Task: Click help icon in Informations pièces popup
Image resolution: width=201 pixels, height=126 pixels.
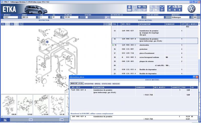Action: [194, 77]
